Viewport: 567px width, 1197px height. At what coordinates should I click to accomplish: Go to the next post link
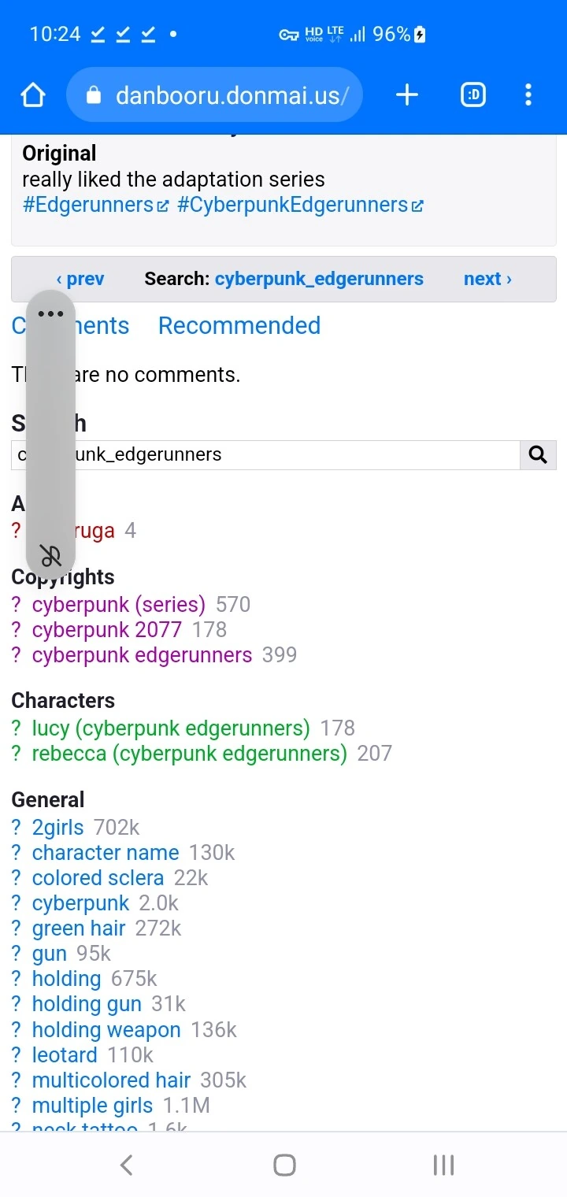487,279
